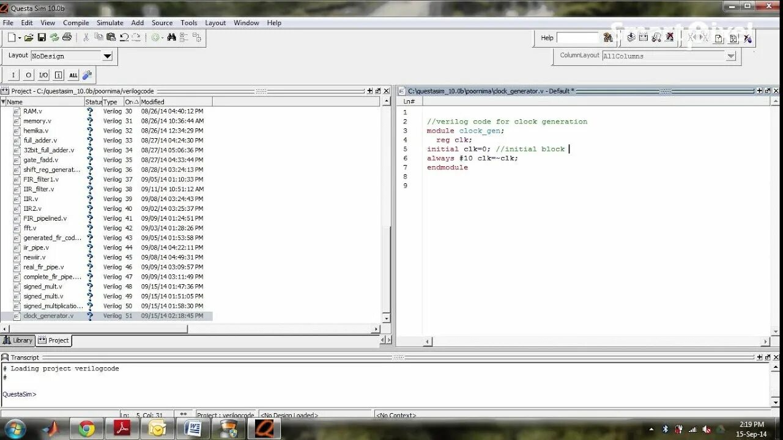This screenshot has width=783, height=440.
Task: Open MATLAB from the taskbar
Action: coord(51,429)
